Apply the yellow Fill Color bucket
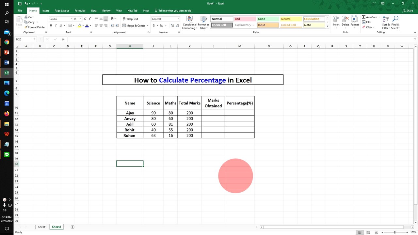 [x=80, y=26]
